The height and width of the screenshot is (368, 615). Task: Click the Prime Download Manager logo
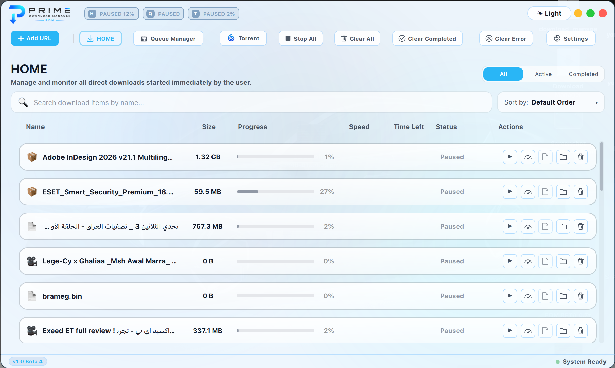(40, 14)
